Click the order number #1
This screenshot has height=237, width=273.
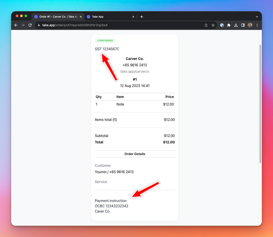pyautogui.click(x=135, y=79)
